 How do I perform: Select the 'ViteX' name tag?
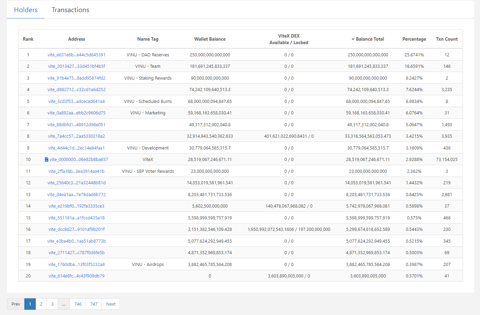click(148, 160)
